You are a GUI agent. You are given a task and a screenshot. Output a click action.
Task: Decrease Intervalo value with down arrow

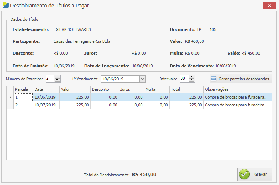(192, 80)
